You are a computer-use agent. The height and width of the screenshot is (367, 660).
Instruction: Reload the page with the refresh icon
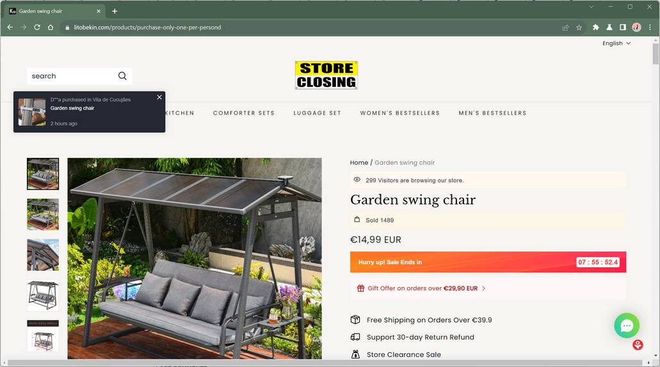tap(37, 27)
